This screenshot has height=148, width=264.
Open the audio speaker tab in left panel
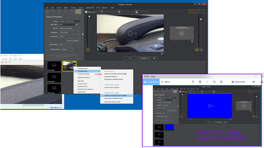pos(60,11)
